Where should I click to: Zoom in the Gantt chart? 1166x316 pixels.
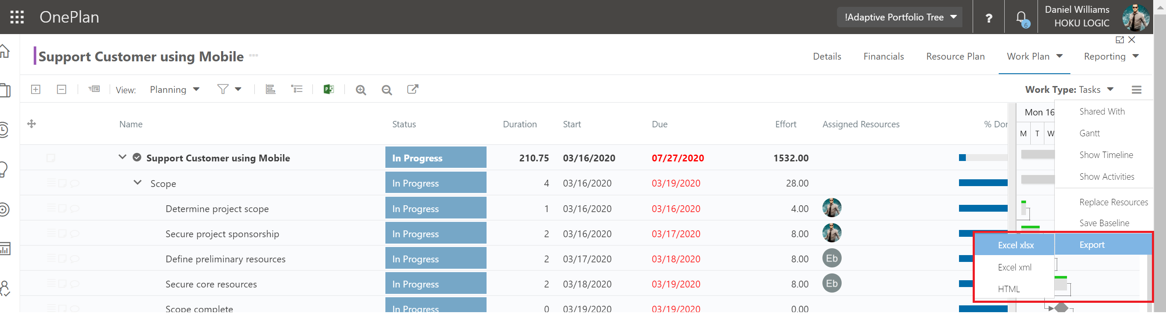point(361,90)
